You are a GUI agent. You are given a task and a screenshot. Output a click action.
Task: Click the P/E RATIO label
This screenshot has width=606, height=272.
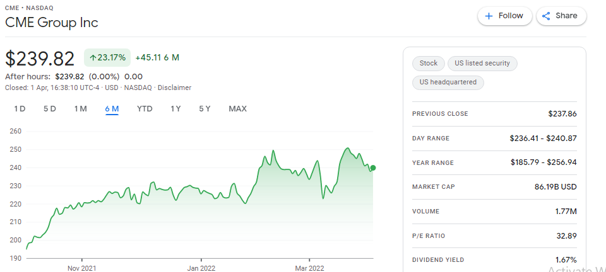pyautogui.click(x=429, y=235)
